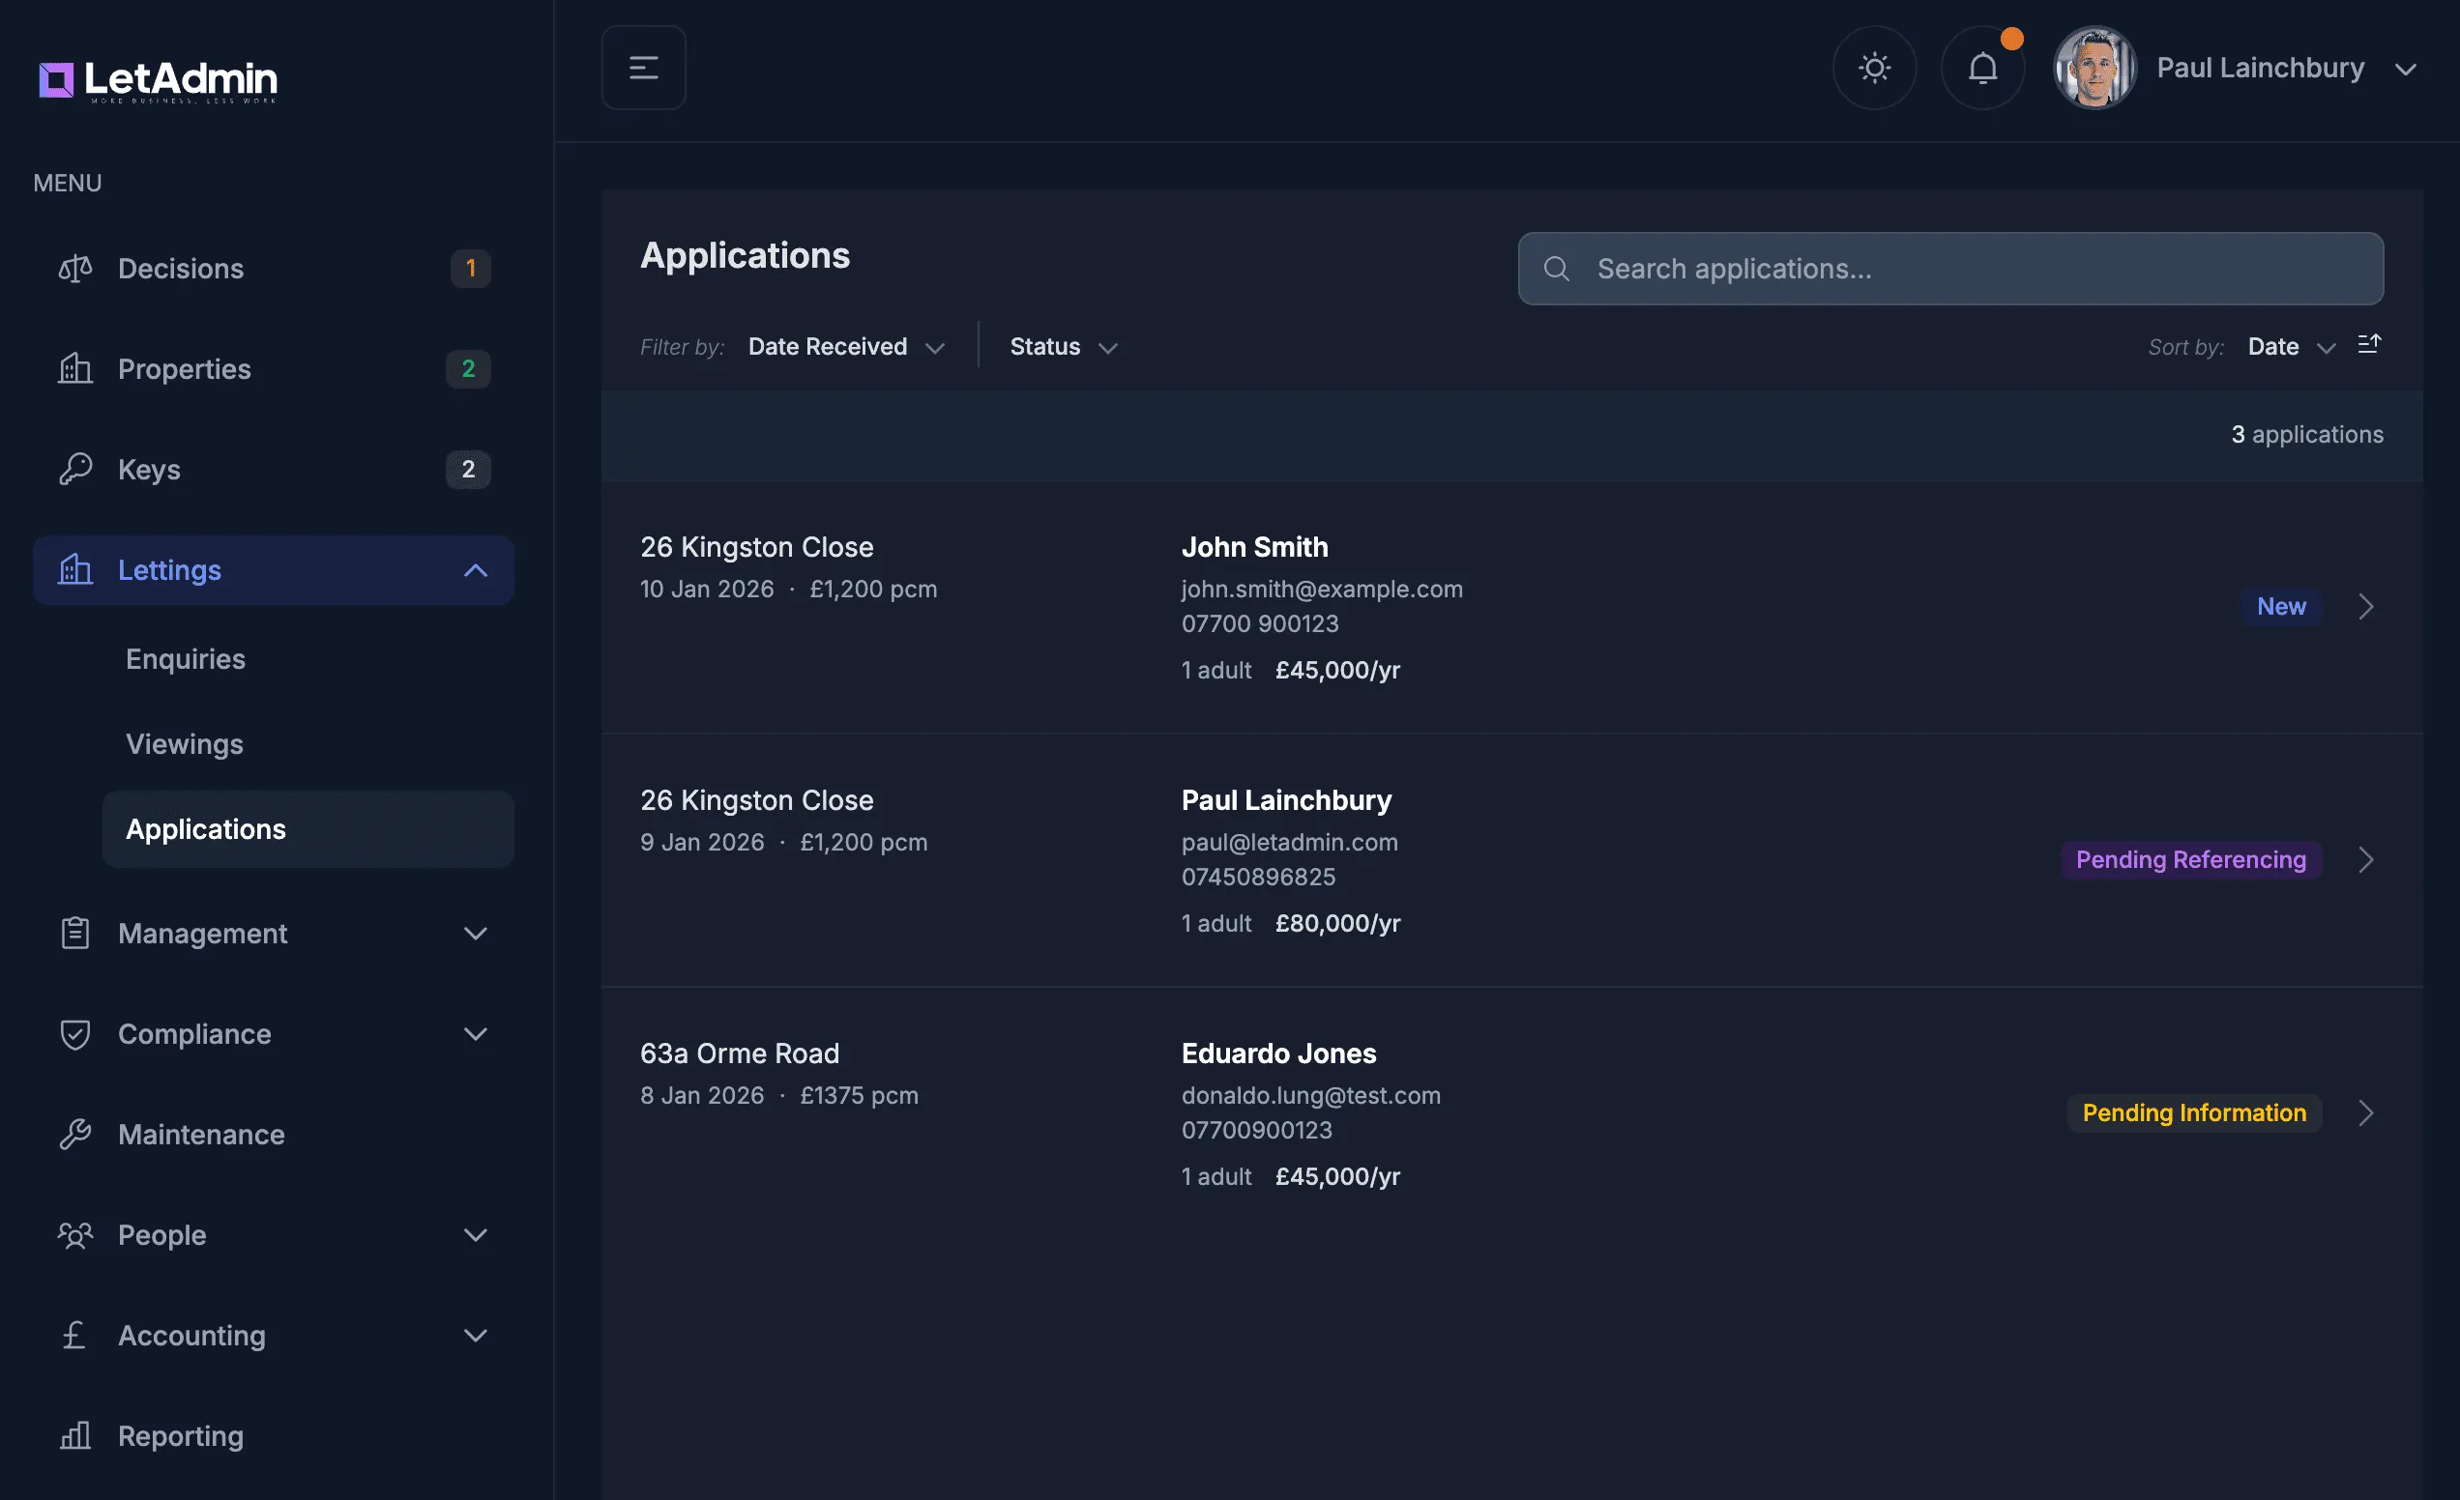Click the Properties building icon
This screenshot has height=1500, width=2460.
[x=74, y=368]
